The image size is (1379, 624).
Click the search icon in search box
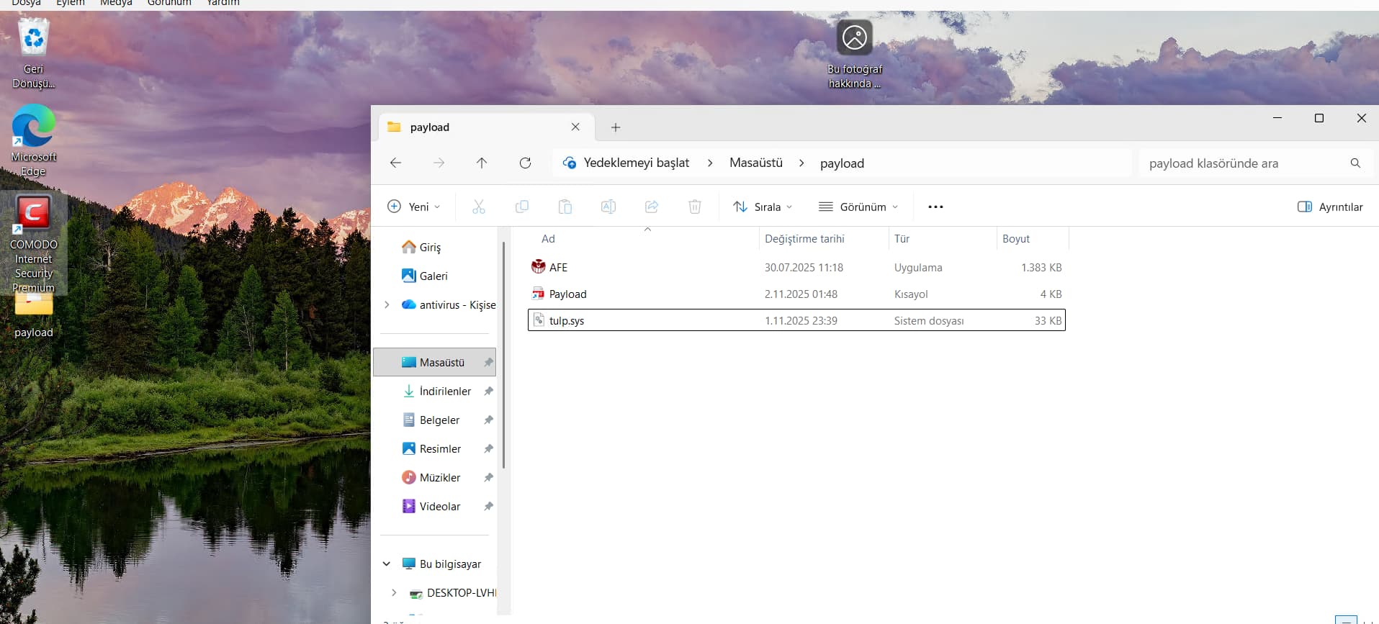[x=1355, y=163]
